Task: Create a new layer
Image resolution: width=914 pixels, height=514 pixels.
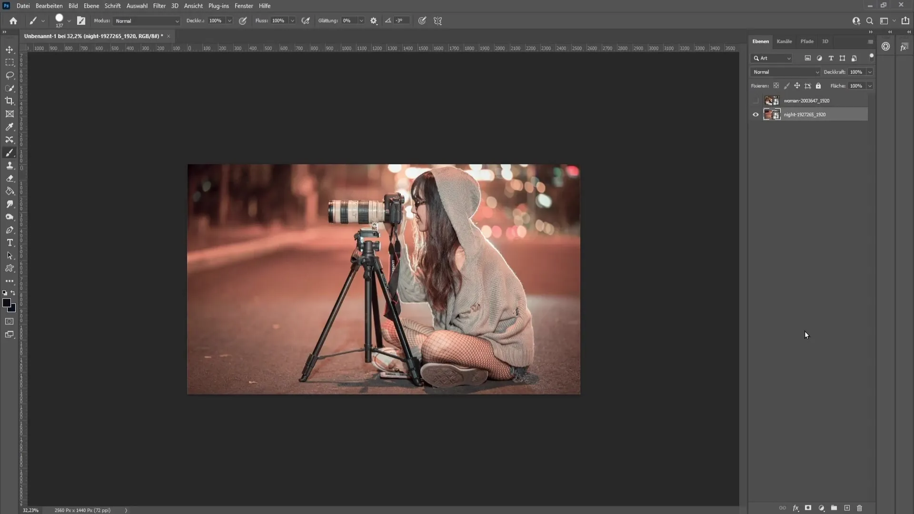Action: [x=847, y=508]
